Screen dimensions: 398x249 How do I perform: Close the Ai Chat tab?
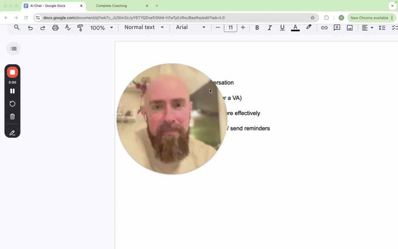[x=81, y=5]
